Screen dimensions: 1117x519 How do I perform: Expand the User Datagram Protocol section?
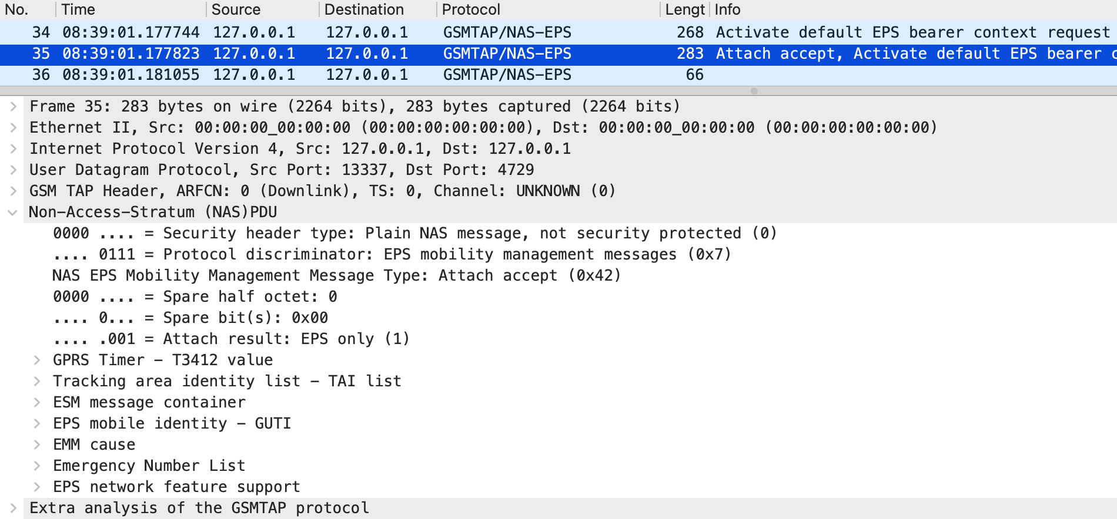[13, 170]
